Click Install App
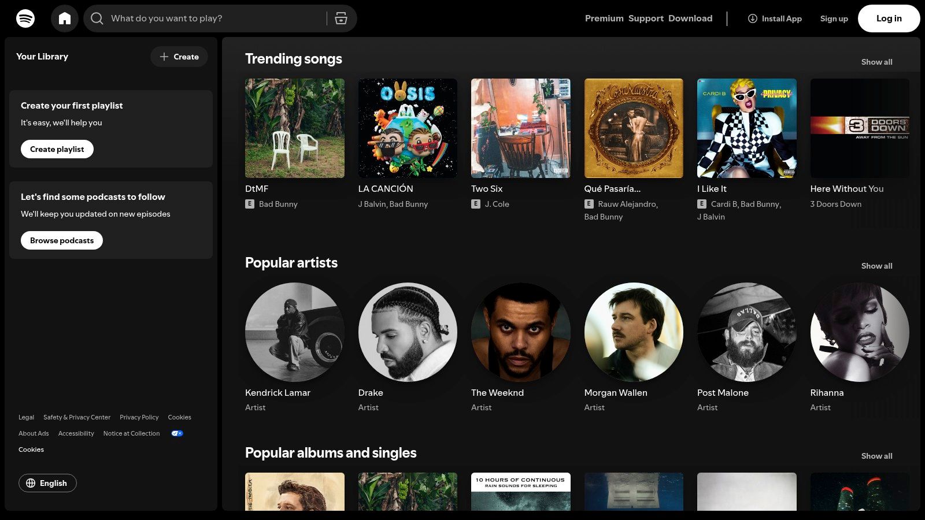925x520 pixels. 775,18
